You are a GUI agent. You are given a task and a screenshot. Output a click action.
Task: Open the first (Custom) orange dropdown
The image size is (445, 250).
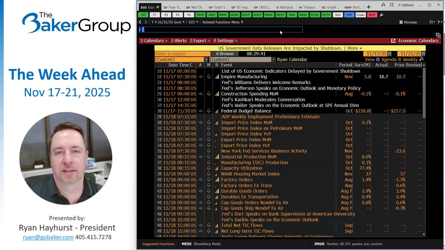point(181,60)
